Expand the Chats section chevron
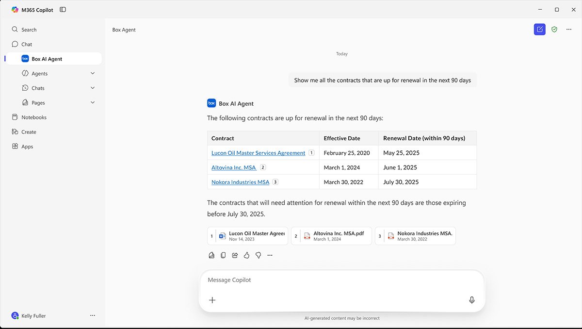The height and width of the screenshot is (329, 582). (x=93, y=88)
